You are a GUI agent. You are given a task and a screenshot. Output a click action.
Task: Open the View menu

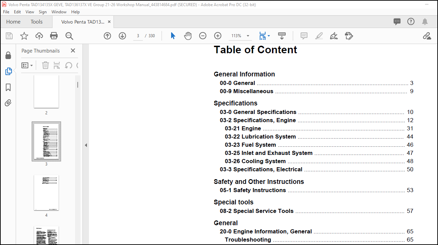[x=30, y=12]
